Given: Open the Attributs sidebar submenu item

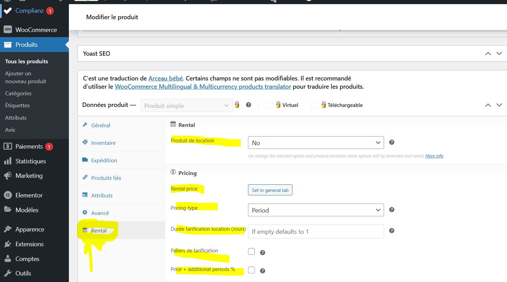Looking at the screenshot, I should (x=16, y=118).
